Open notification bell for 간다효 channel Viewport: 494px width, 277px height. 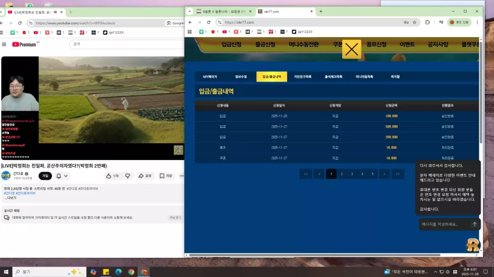tap(62, 176)
